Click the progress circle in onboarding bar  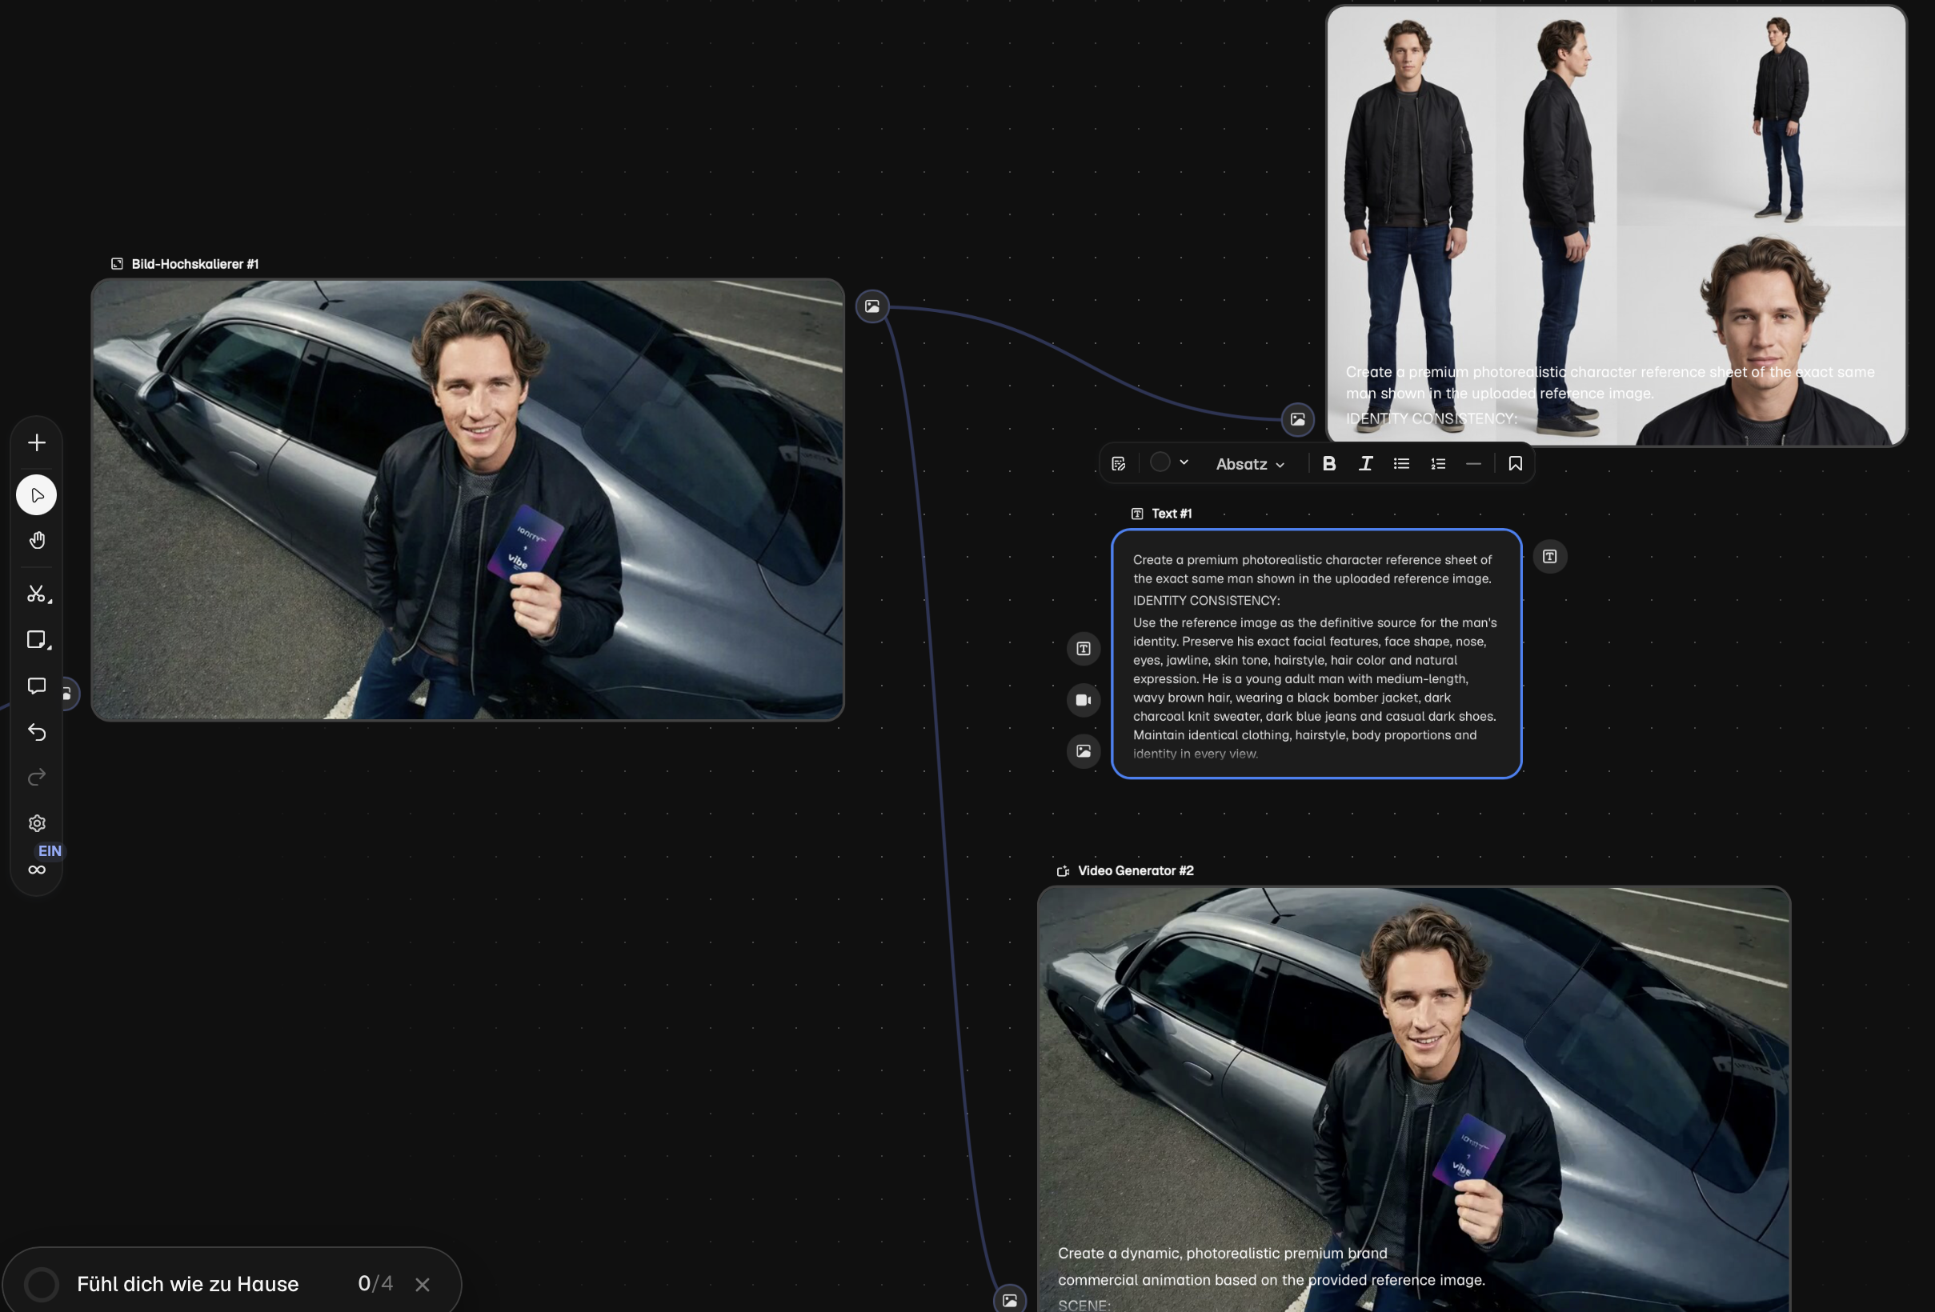(x=42, y=1285)
